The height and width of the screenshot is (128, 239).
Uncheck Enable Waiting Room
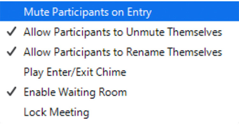[75, 92]
